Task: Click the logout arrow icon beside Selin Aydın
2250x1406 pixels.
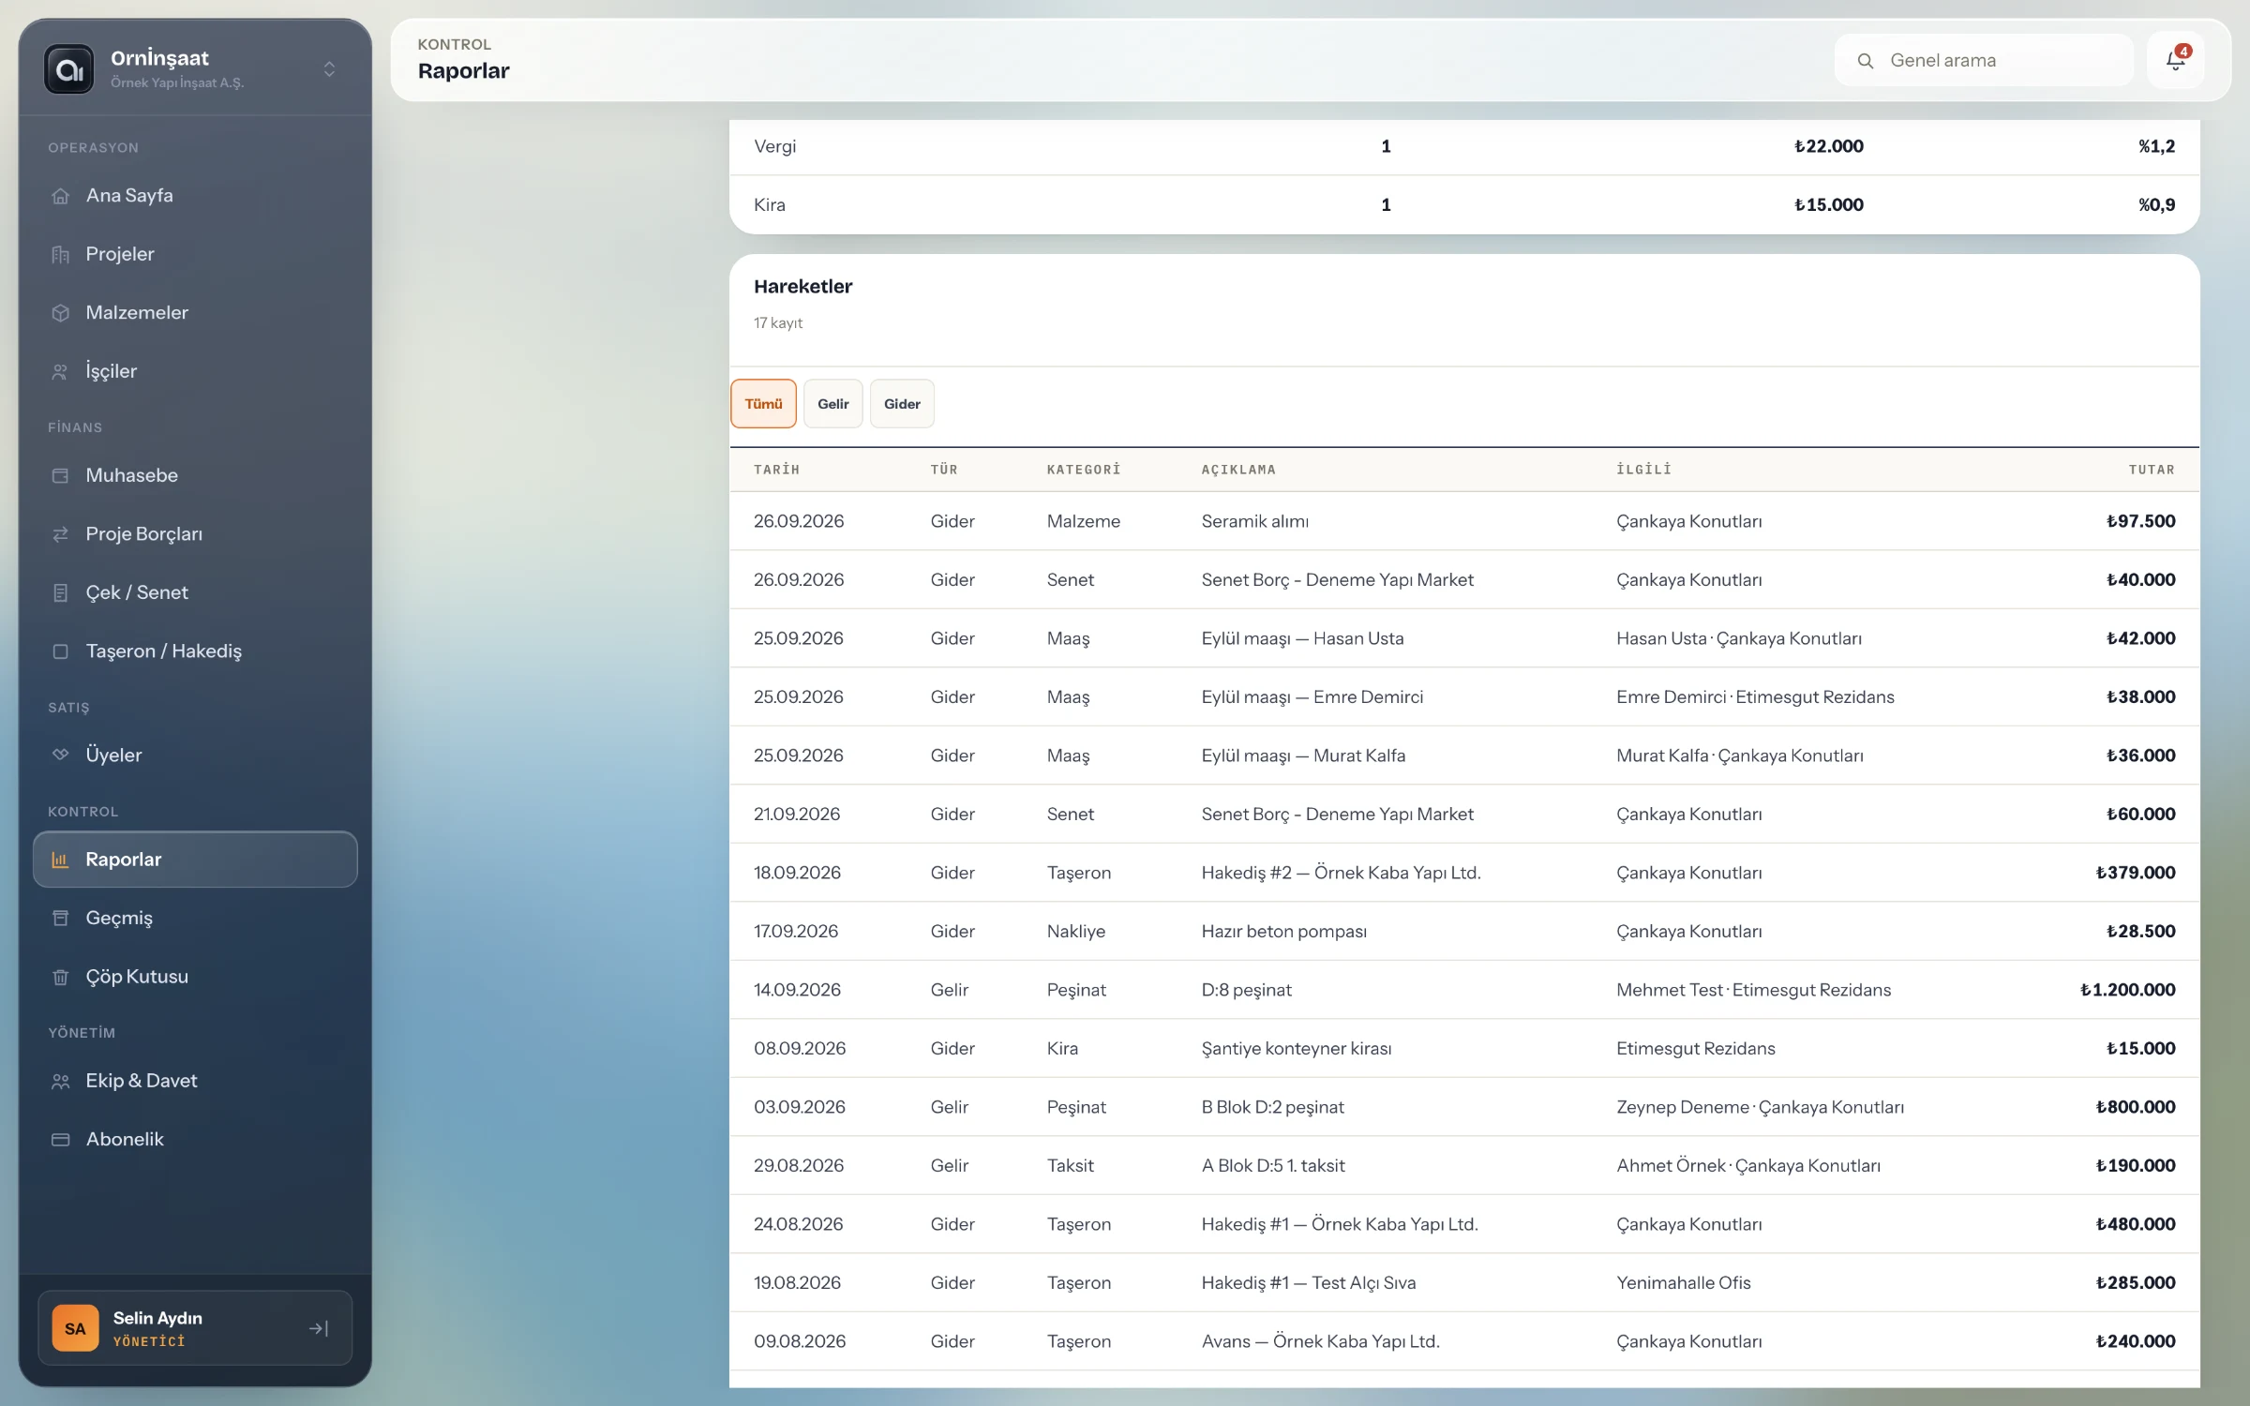Action: (x=319, y=1328)
